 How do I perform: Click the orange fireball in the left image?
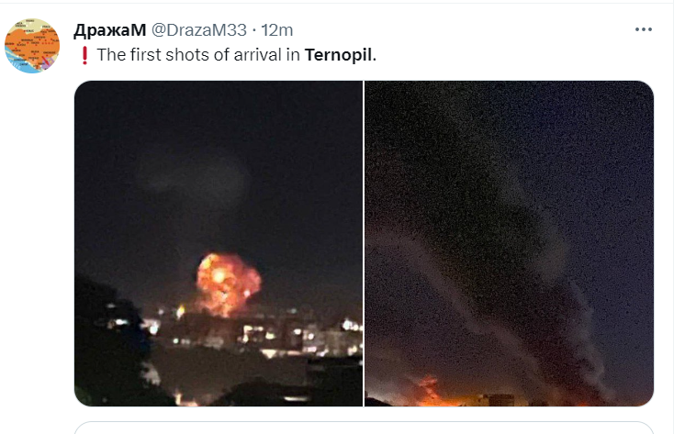pyautogui.click(x=227, y=284)
